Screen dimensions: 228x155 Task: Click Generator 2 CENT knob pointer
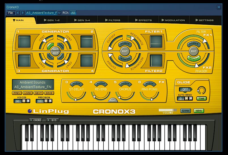(x=66, y=40)
